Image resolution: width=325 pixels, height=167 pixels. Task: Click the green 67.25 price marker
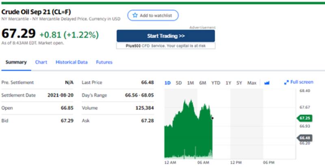point(305,118)
